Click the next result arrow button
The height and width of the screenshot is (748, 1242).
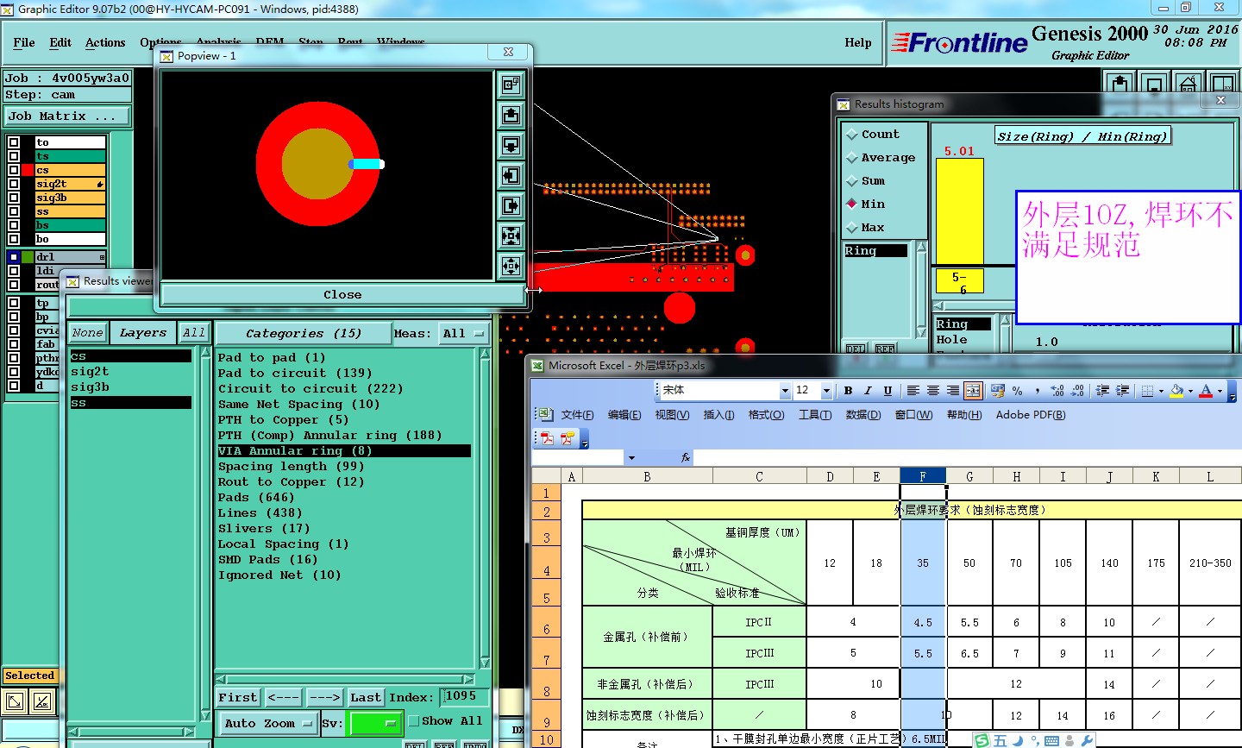(325, 697)
